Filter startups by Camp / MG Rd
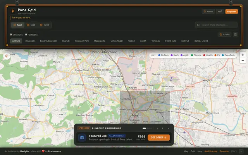The width and height of the screenshot is (248, 155). tap(201, 41)
